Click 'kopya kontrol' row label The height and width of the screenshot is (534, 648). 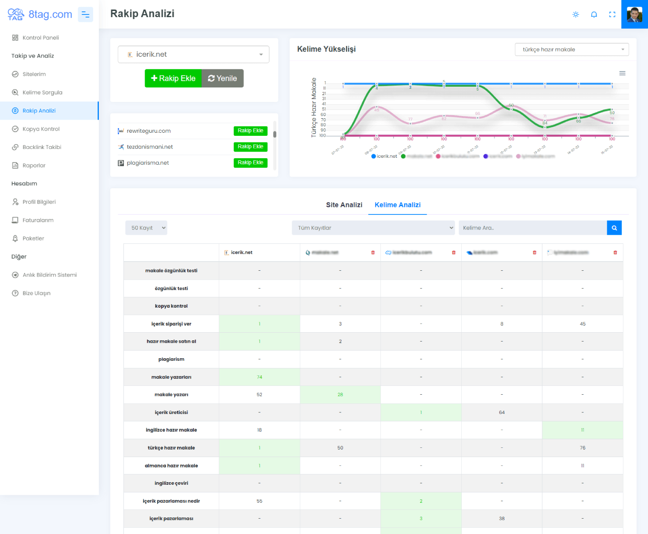point(171,306)
